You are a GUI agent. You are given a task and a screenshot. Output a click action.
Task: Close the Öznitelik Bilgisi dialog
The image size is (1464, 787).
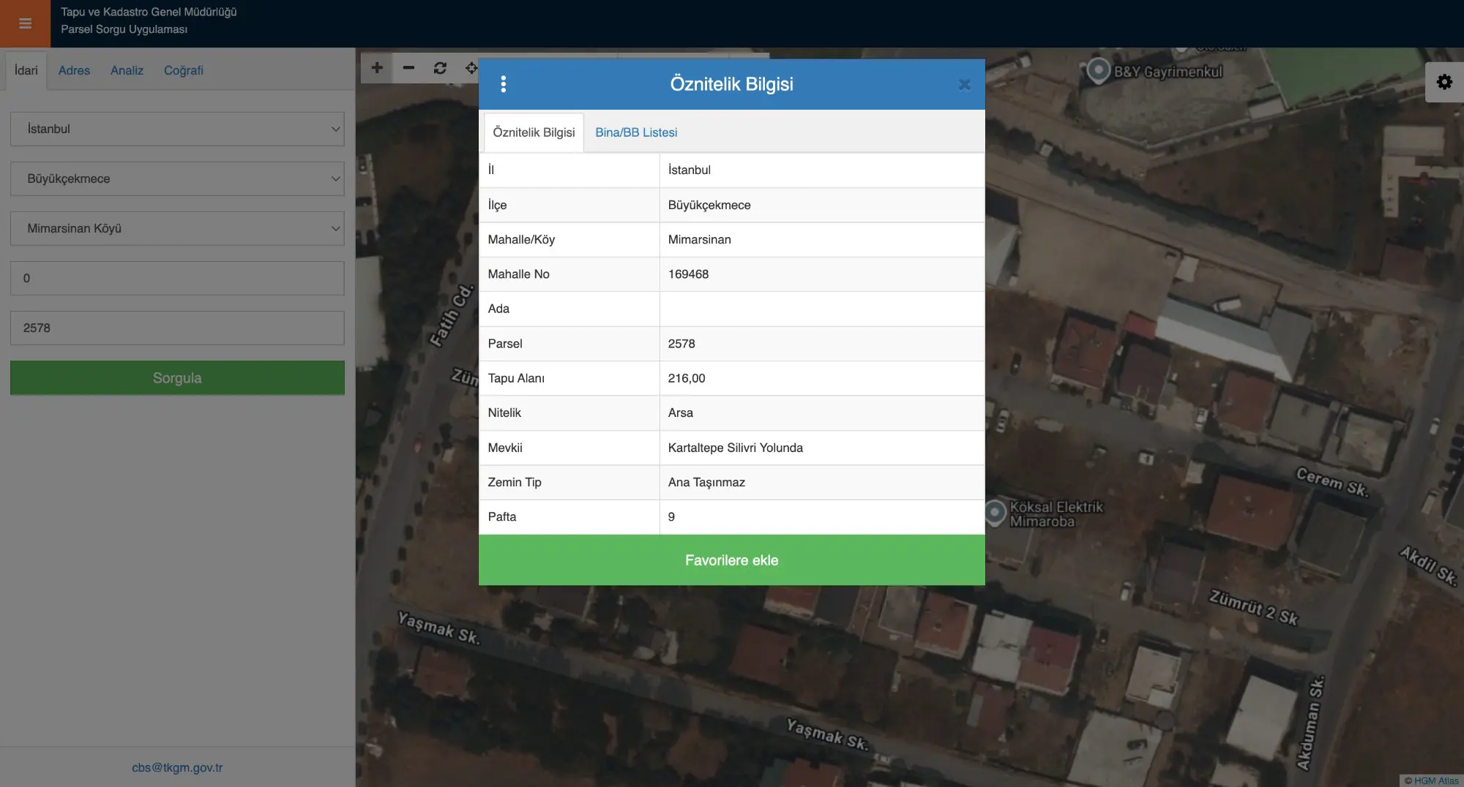pos(964,85)
